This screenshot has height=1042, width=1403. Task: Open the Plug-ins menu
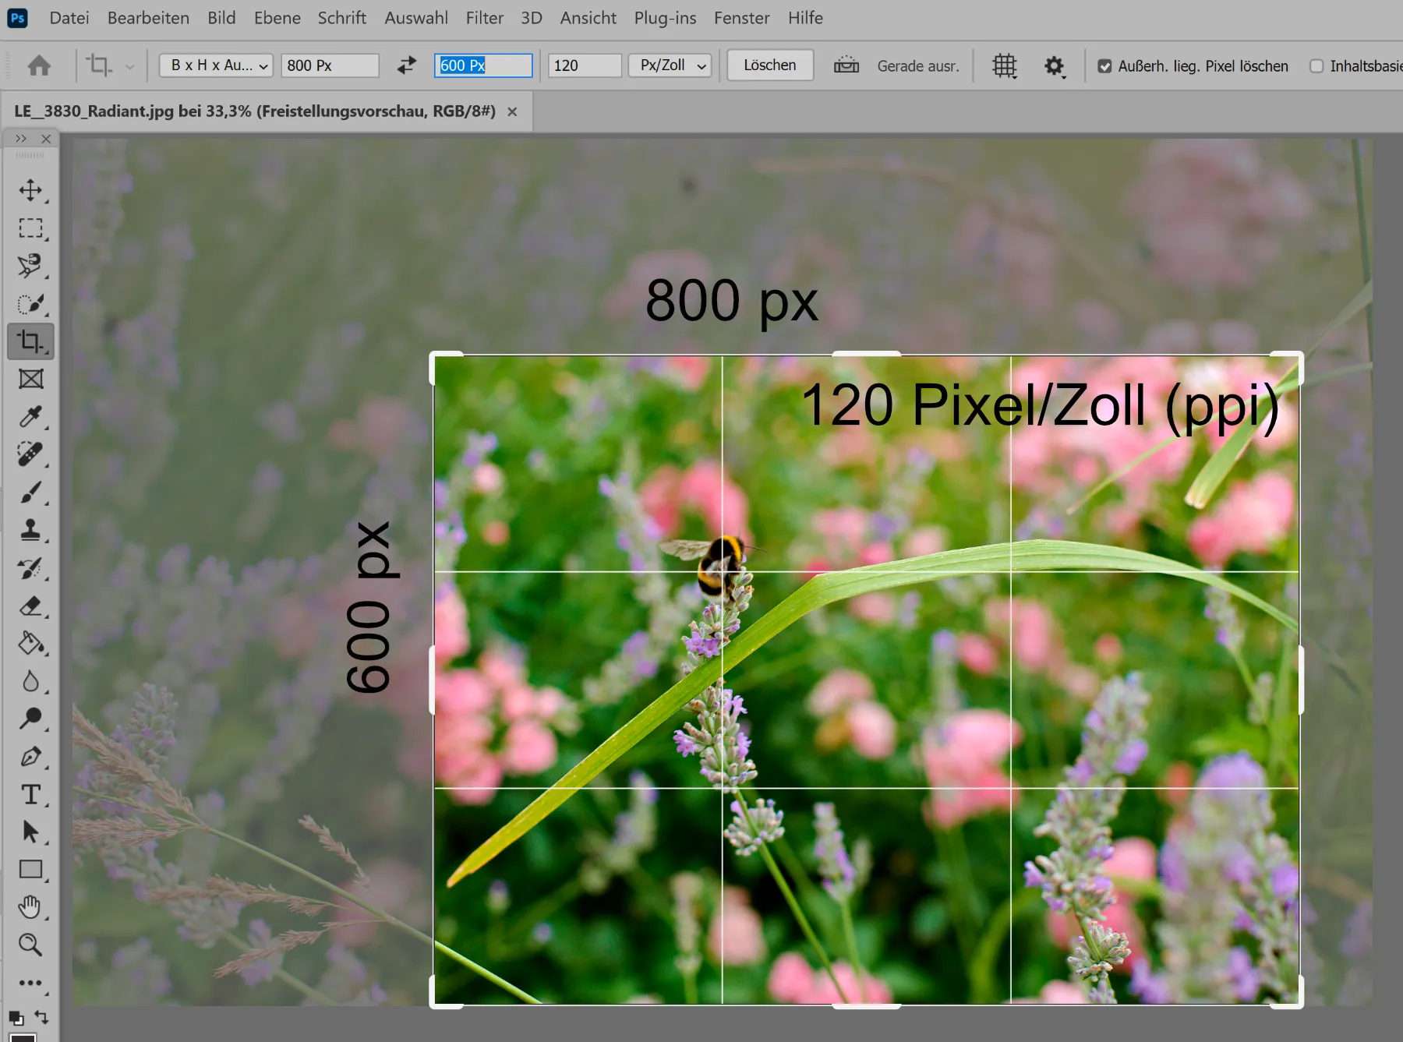click(x=665, y=18)
